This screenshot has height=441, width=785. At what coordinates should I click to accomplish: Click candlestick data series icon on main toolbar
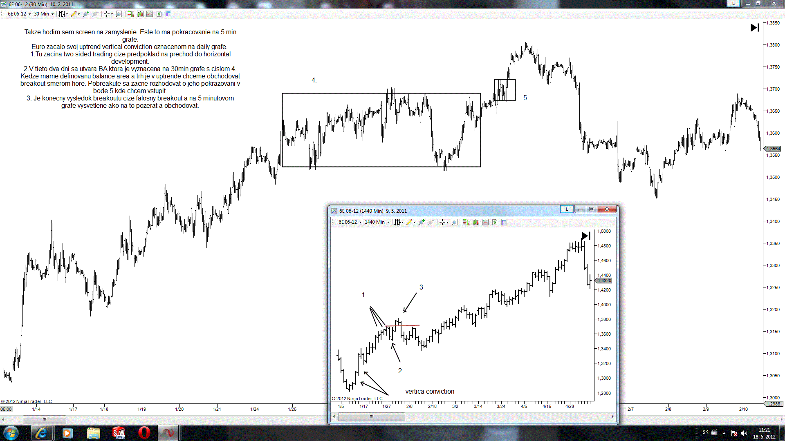[140, 14]
